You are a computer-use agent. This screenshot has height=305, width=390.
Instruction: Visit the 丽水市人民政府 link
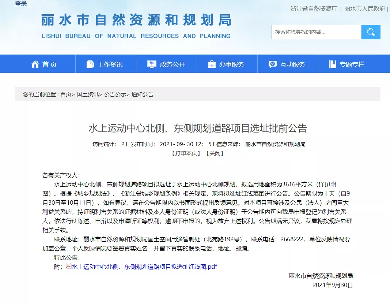coord(364,9)
